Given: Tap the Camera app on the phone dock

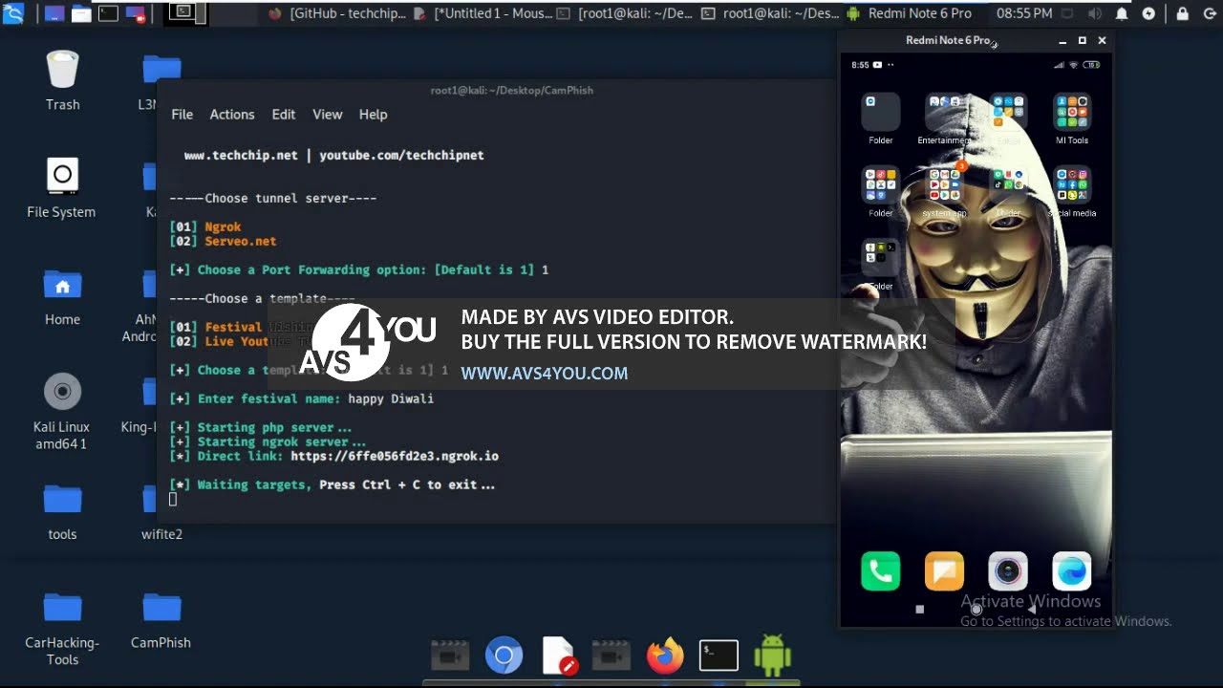Looking at the screenshot, I should (1008, 571).
